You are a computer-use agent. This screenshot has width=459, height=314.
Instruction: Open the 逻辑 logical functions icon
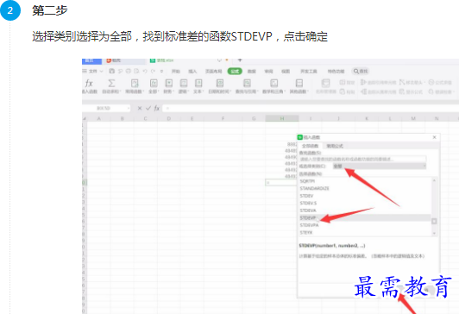click(184, 84)
